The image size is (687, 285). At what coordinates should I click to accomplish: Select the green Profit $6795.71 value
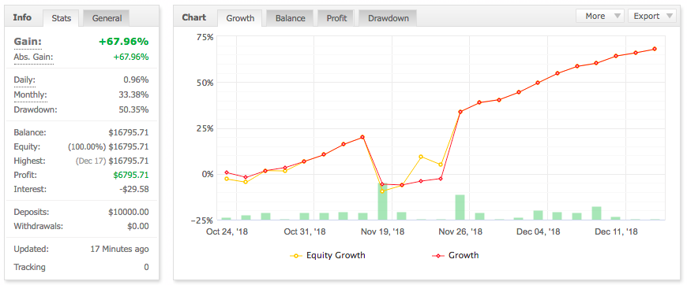pos(131,175)
